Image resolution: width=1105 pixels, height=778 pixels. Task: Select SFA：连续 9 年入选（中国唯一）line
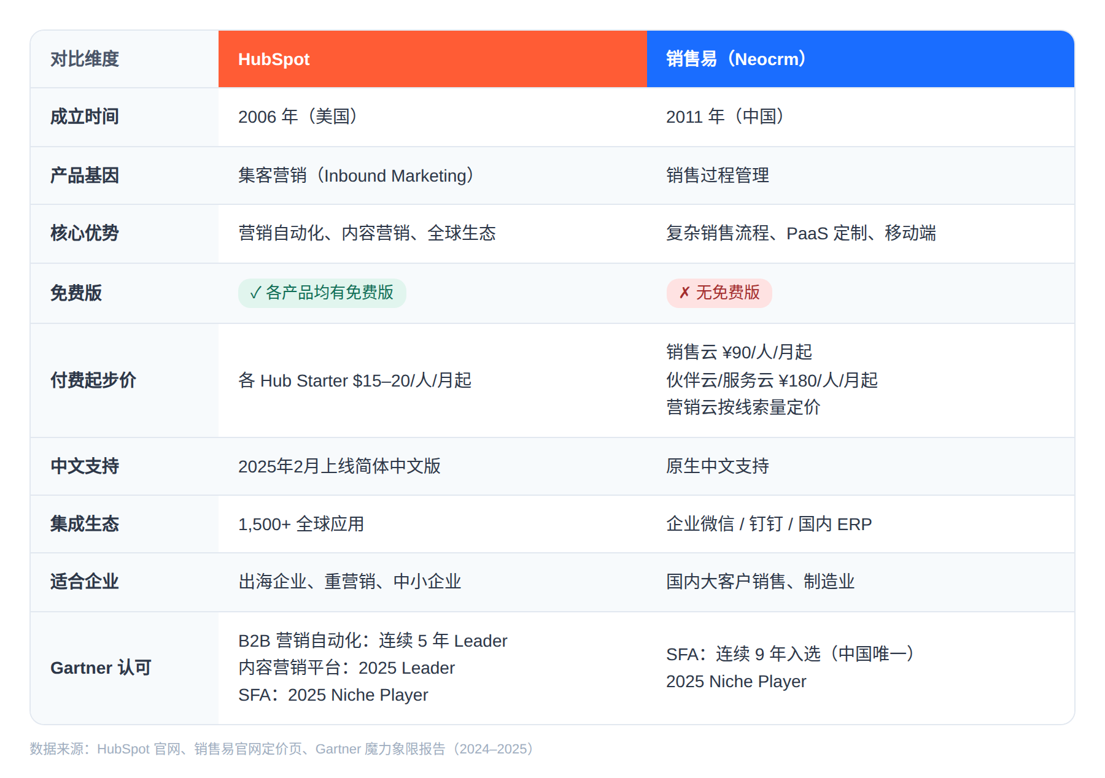pos(791,654)
